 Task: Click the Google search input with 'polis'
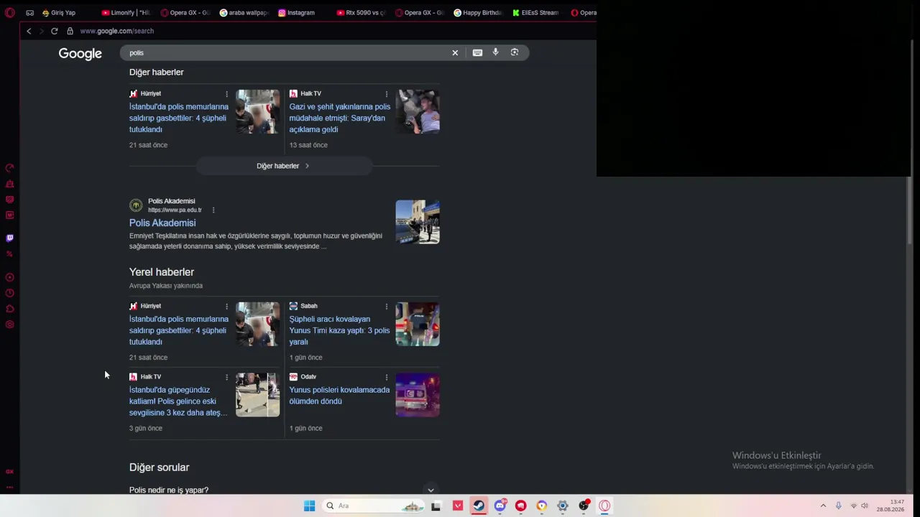tap(287, 52)
